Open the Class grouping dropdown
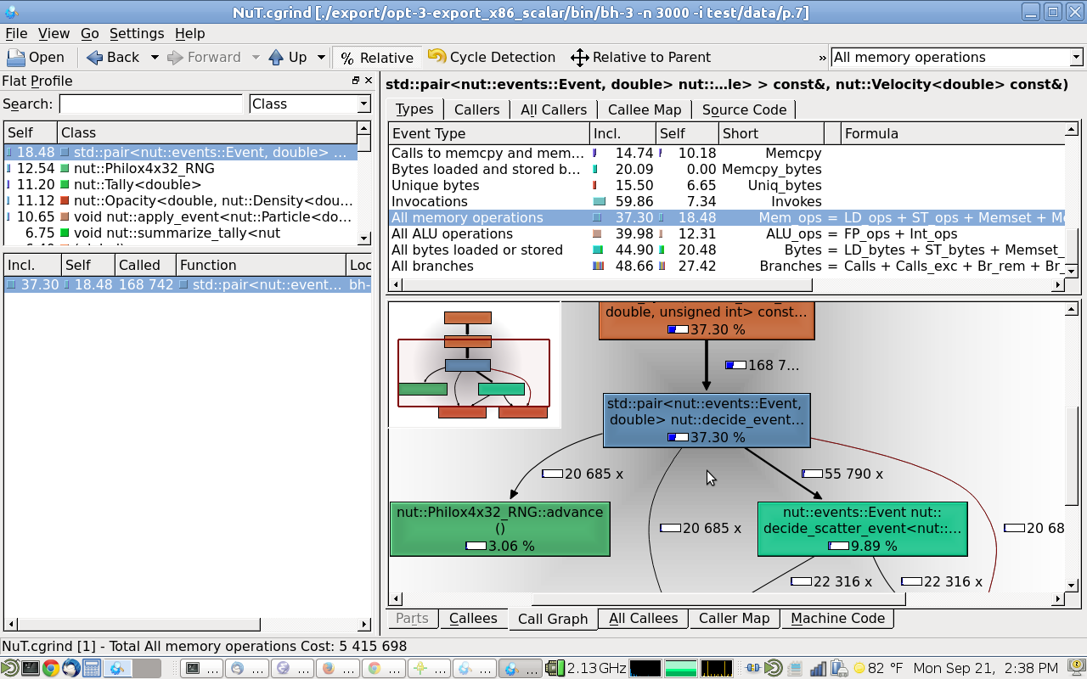Image resolution: width=1087 pixels, height=679 pixels. pos(310,104)
